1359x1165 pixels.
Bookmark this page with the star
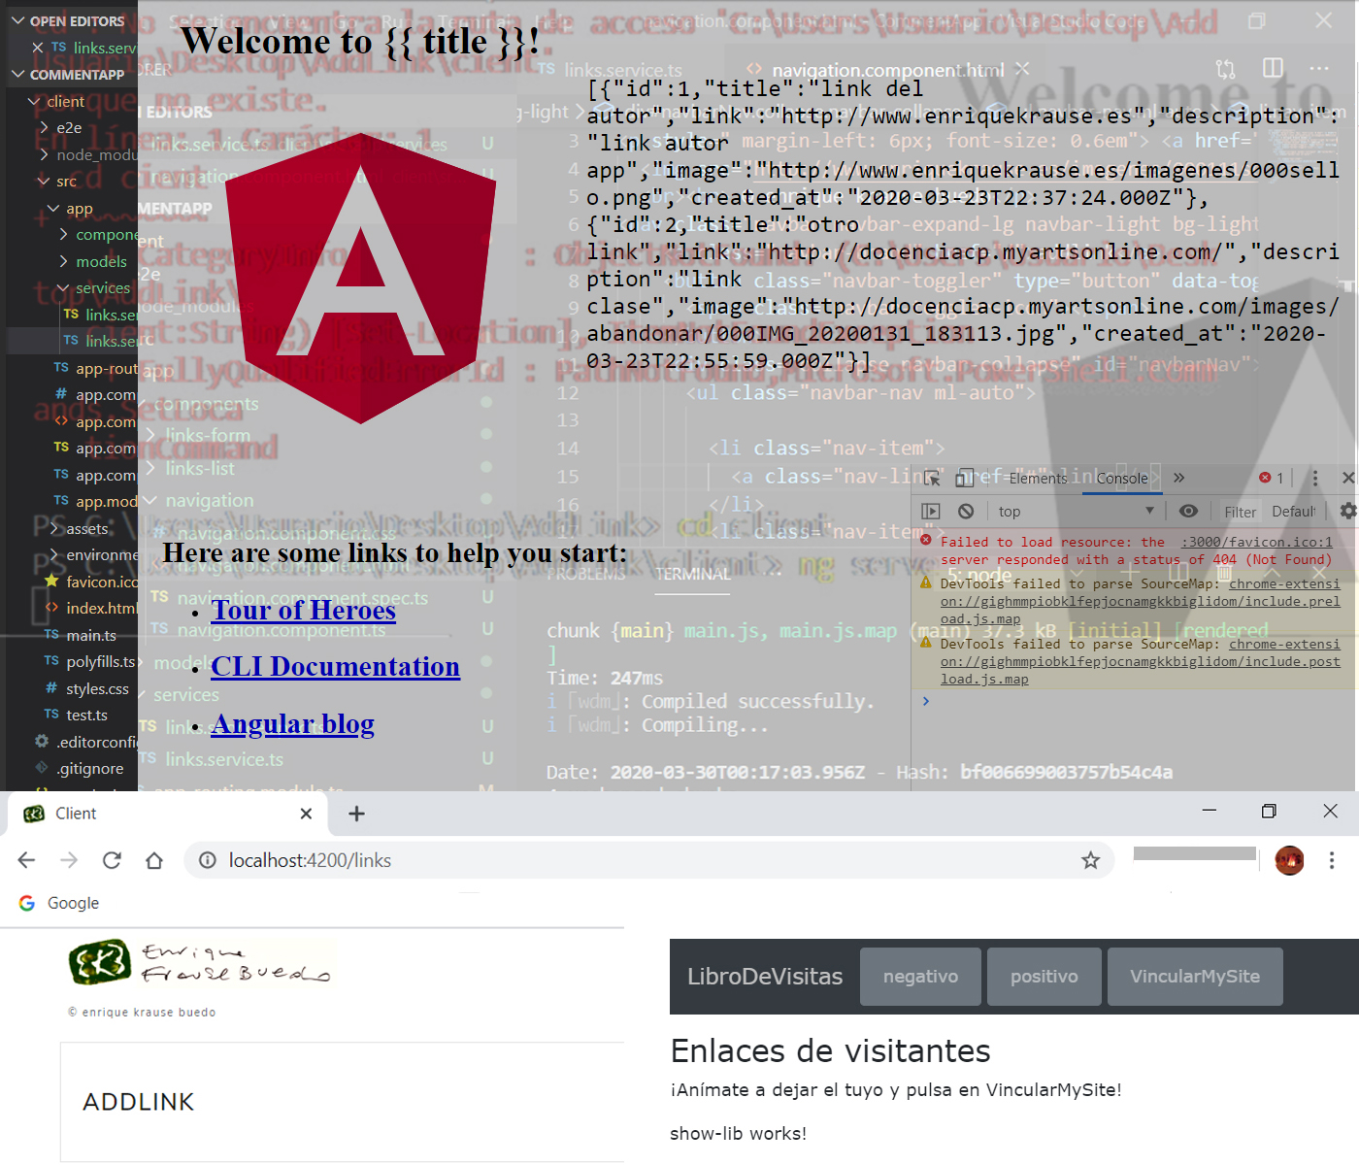pyautogui.click(x=1091, y=860)
